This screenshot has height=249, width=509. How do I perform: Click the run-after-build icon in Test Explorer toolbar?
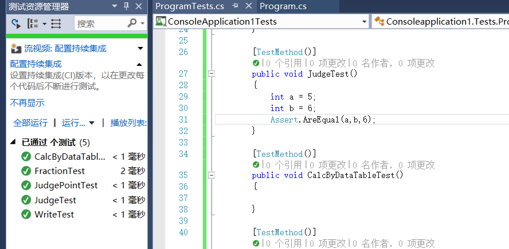pos(16,23)
